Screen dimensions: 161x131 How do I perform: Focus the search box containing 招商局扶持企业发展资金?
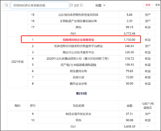[x=40, y=5]
